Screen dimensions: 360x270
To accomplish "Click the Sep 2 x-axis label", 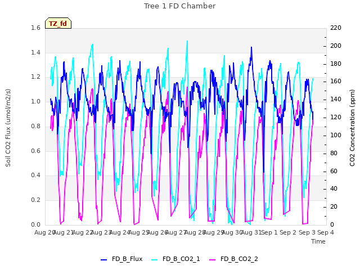I will (x=288, y=232).
